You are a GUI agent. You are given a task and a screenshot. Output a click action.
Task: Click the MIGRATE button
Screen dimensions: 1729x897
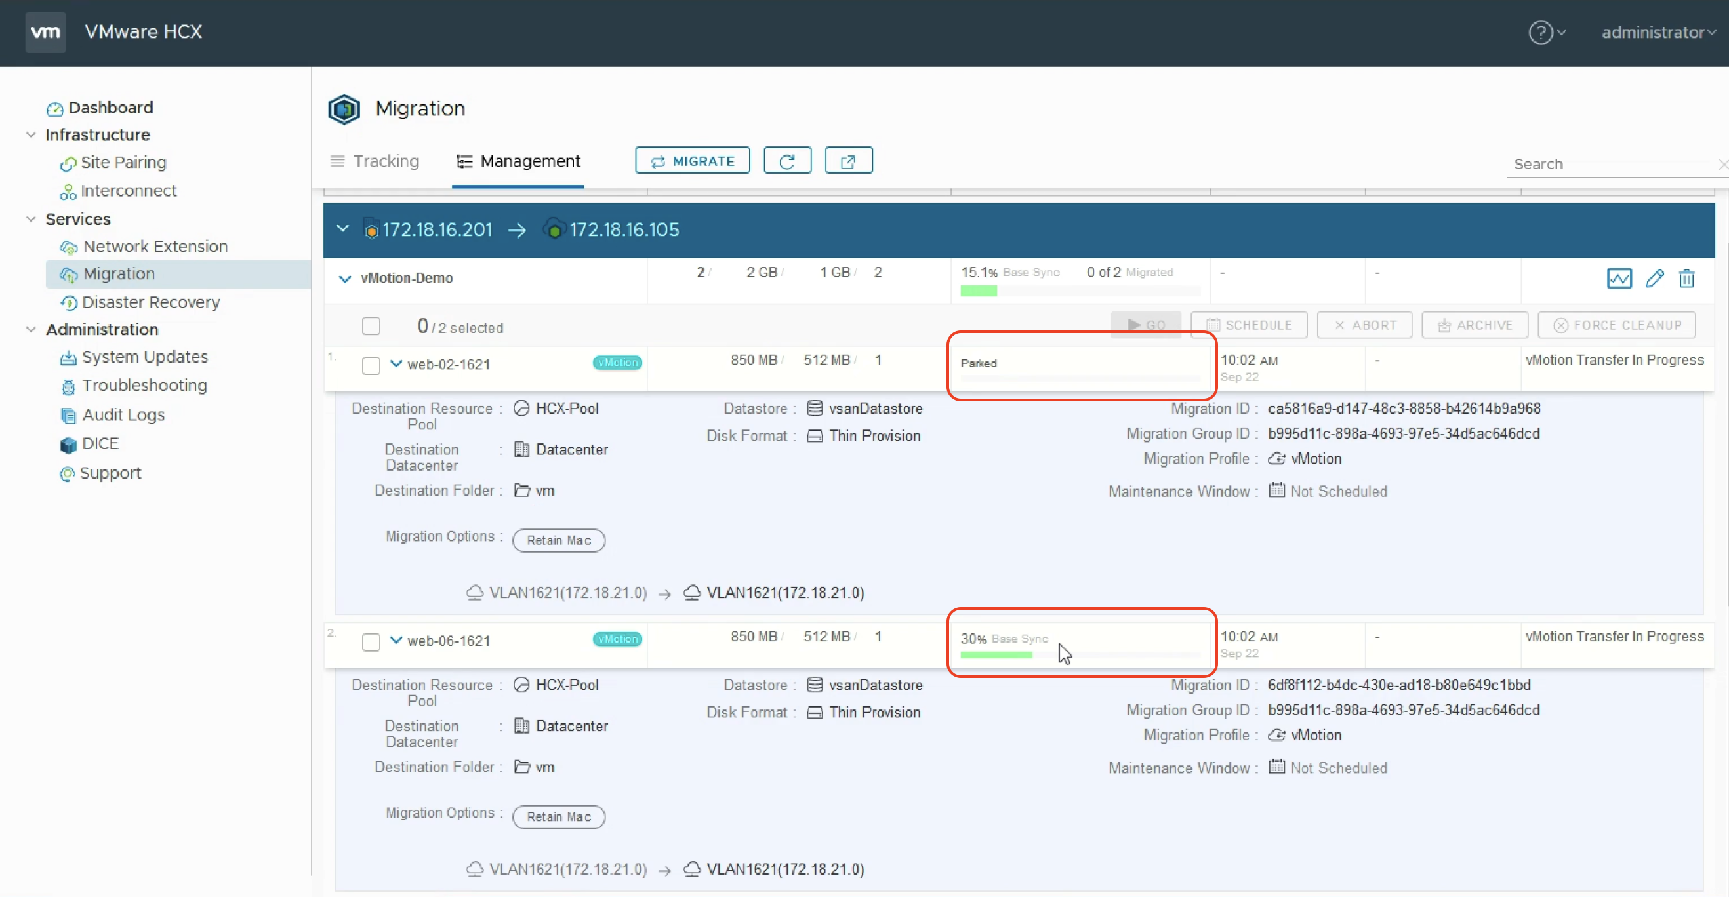(693, 161)
